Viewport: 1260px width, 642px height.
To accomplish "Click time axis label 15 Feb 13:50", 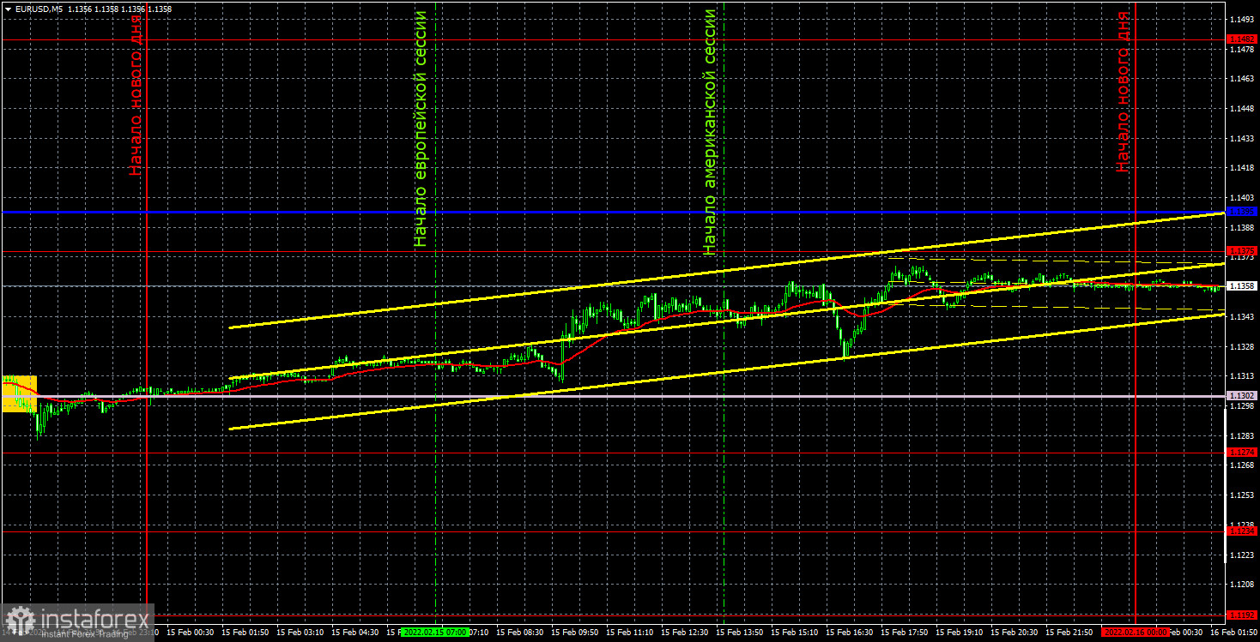I will click(x=740, y=632).
